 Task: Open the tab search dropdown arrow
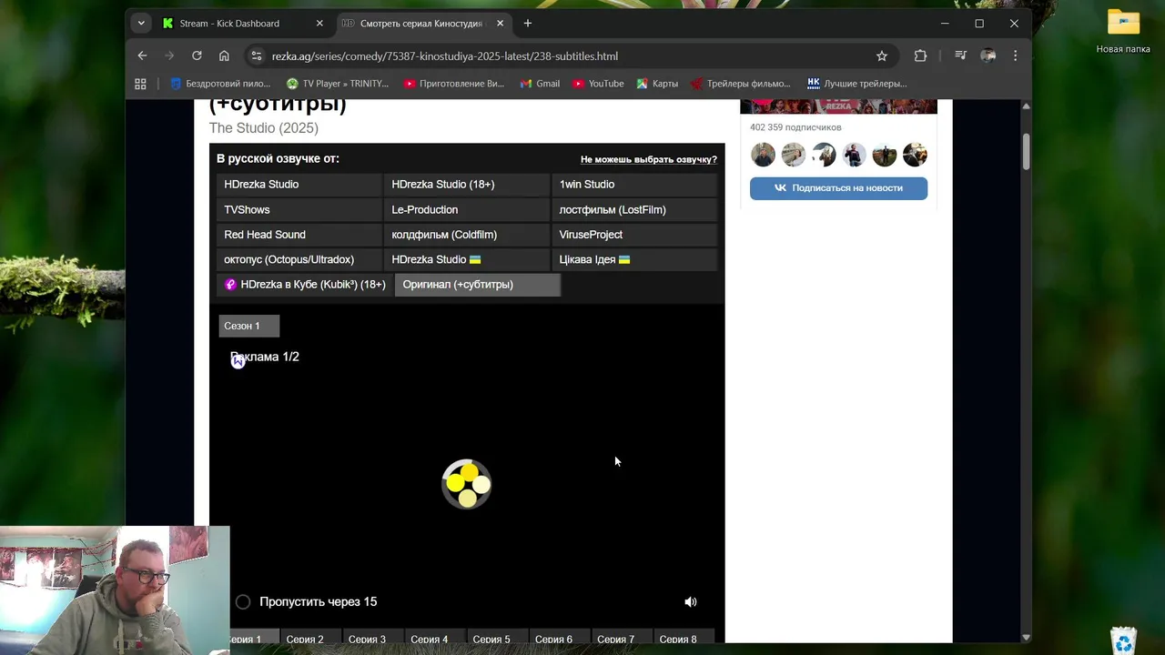140,23
